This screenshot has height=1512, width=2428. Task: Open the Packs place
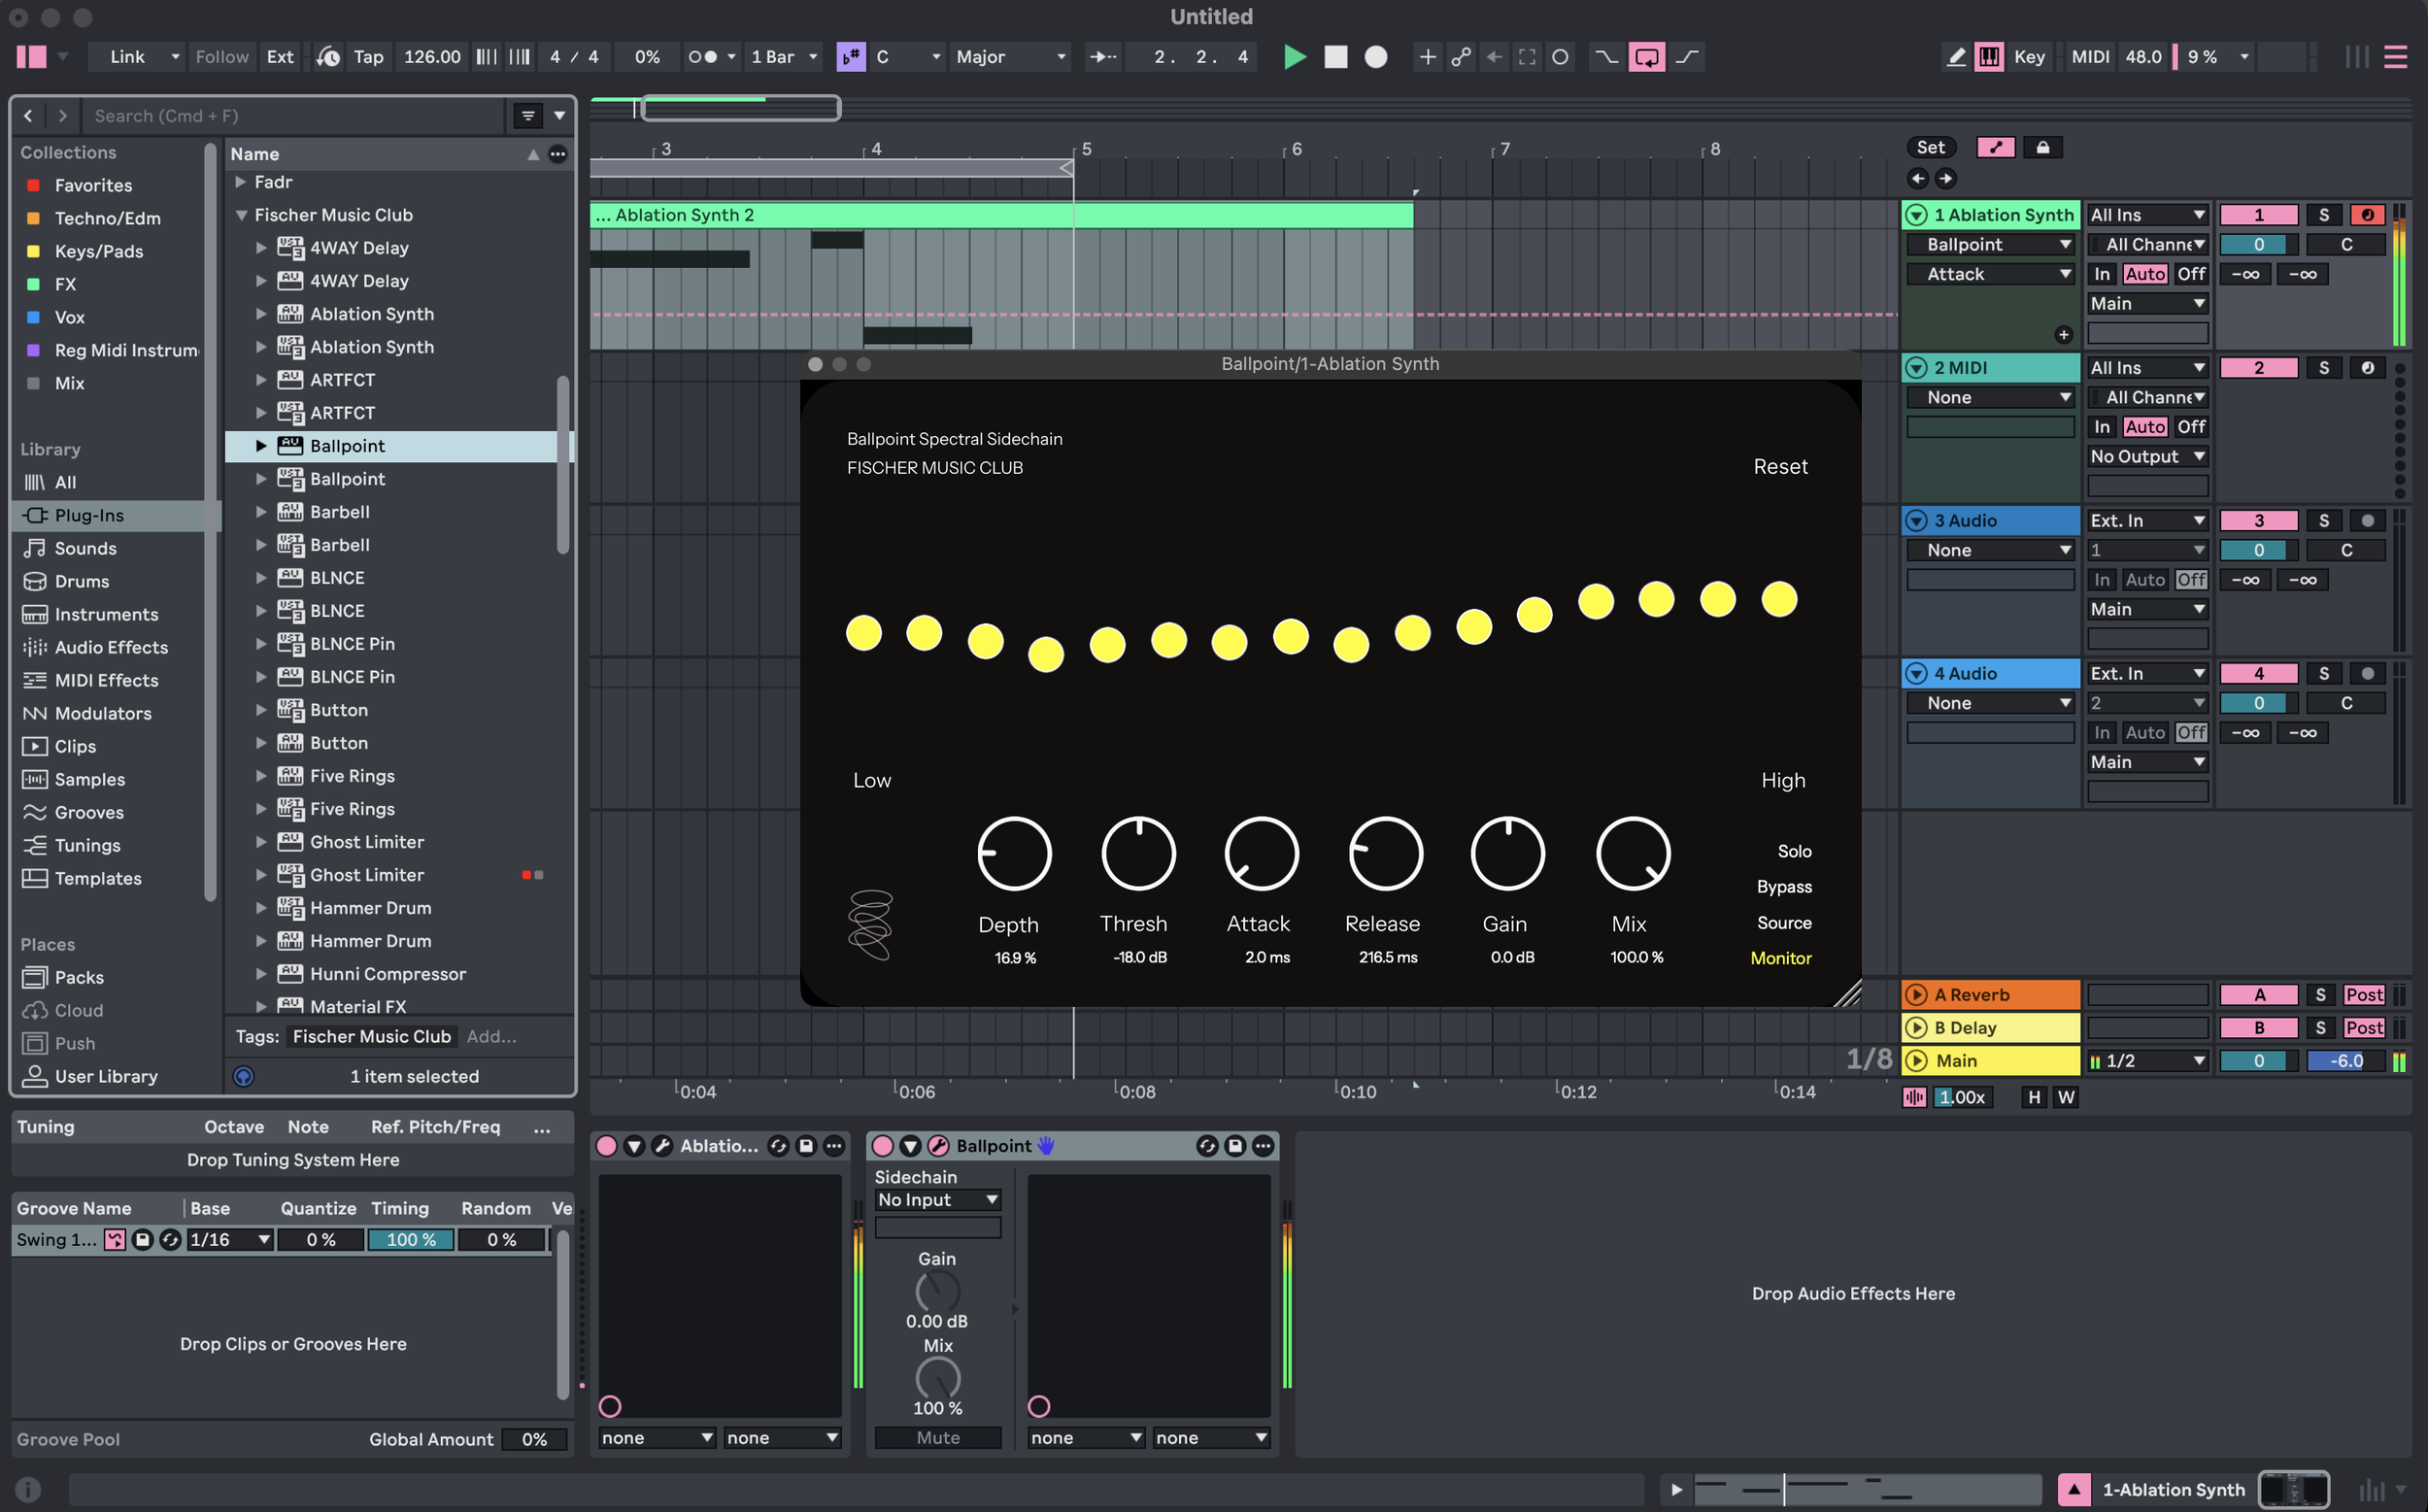coord(79,977)
